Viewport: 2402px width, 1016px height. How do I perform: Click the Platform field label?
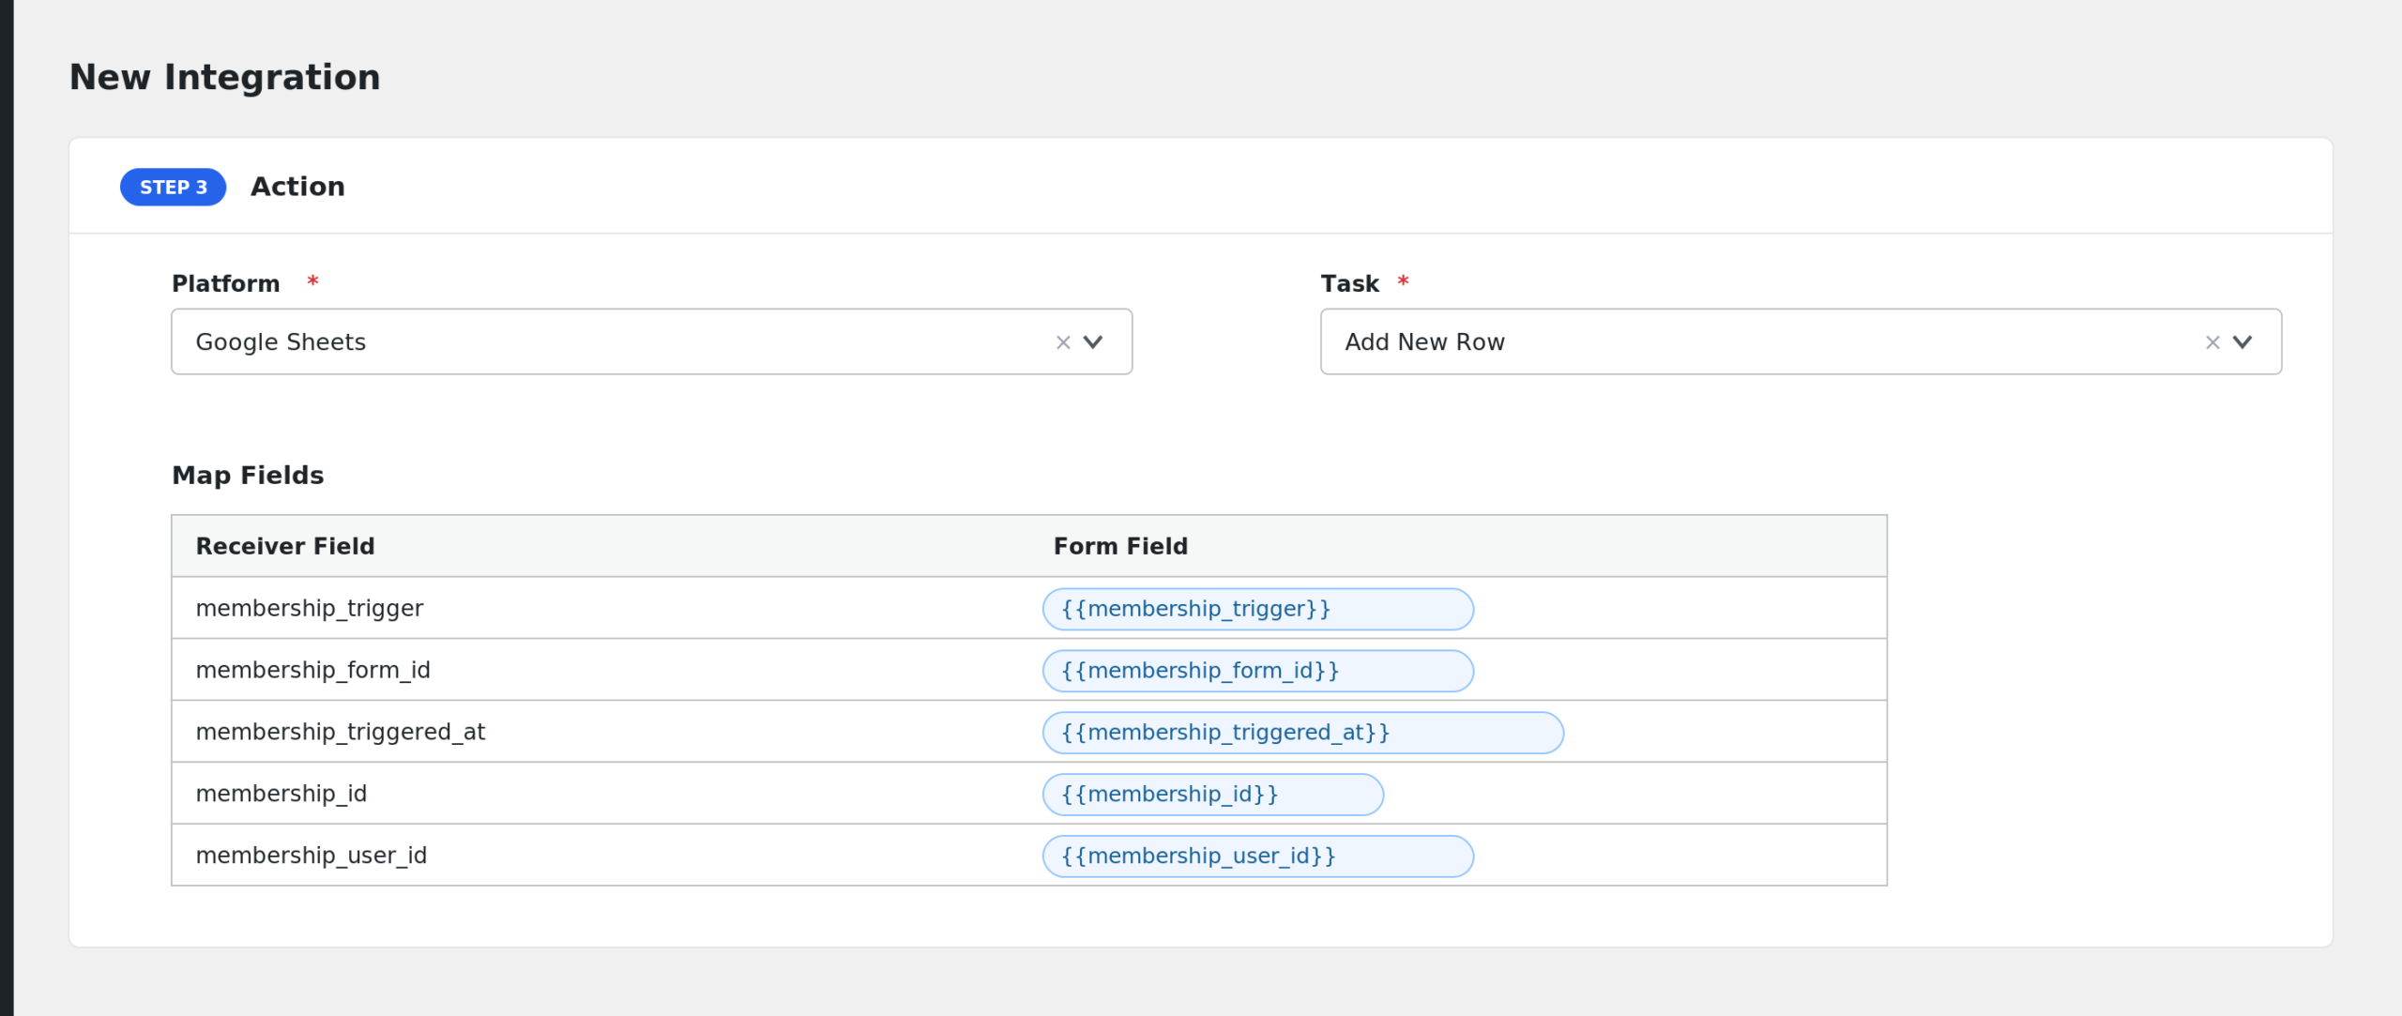coord(226,283)
